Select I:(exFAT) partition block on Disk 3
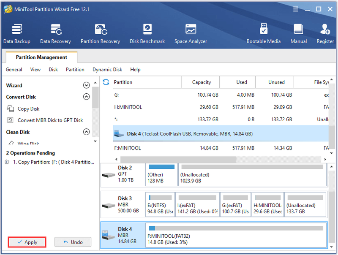 197,204
